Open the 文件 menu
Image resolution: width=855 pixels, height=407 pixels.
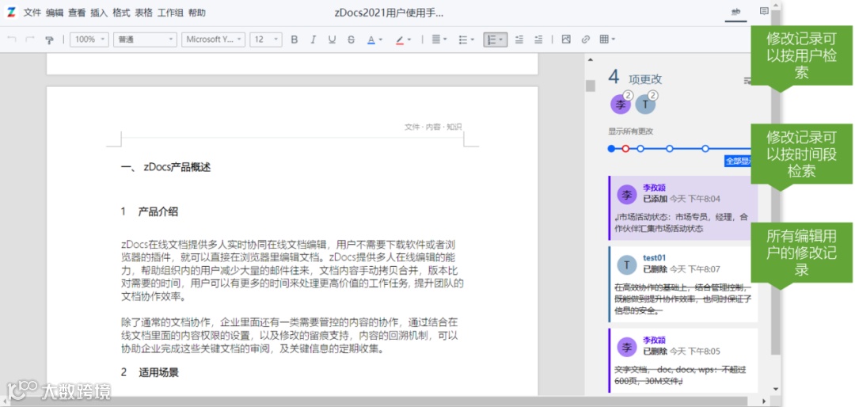tap(32, 13)
